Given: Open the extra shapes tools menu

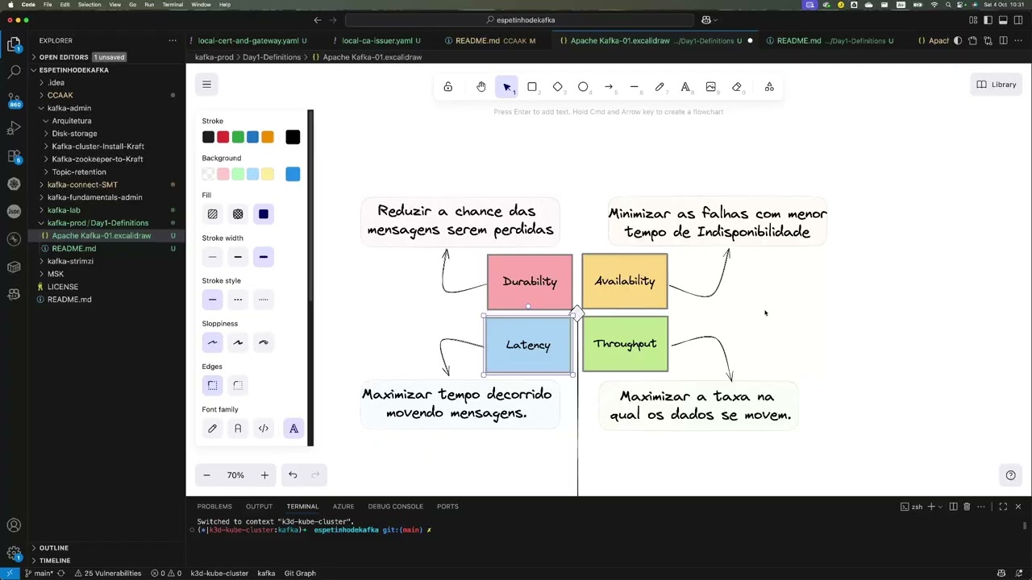Looking at the screenshot, I should (x=769, y=87).
